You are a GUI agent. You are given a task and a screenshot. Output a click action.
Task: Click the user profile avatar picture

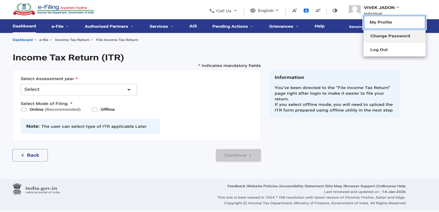coord(355,10)
